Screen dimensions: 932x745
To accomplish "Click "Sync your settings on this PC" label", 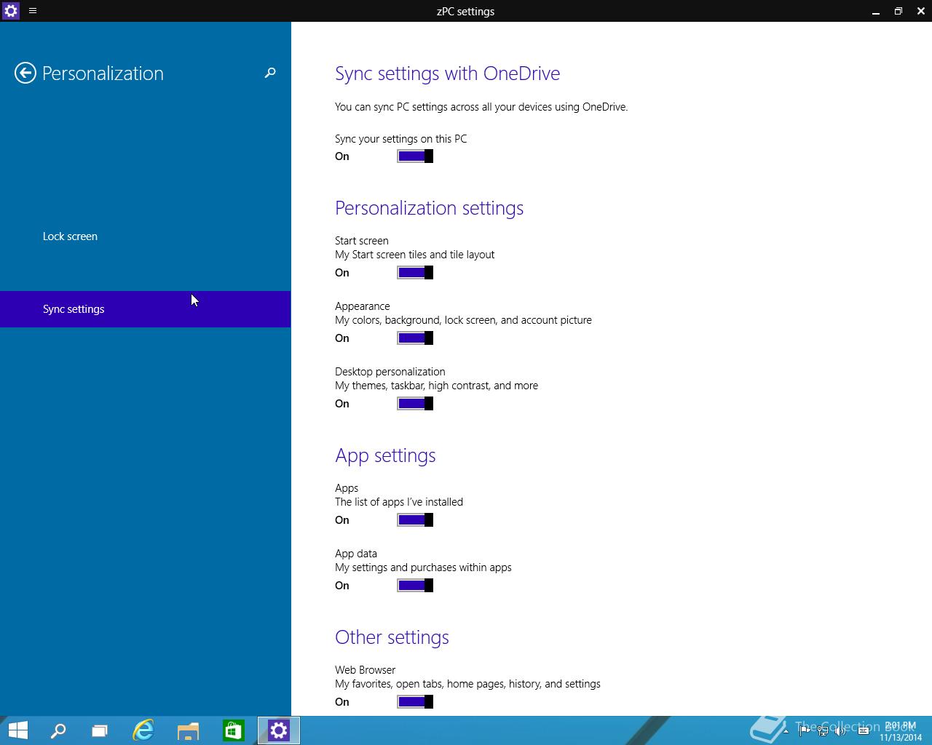I will point(400,139).
